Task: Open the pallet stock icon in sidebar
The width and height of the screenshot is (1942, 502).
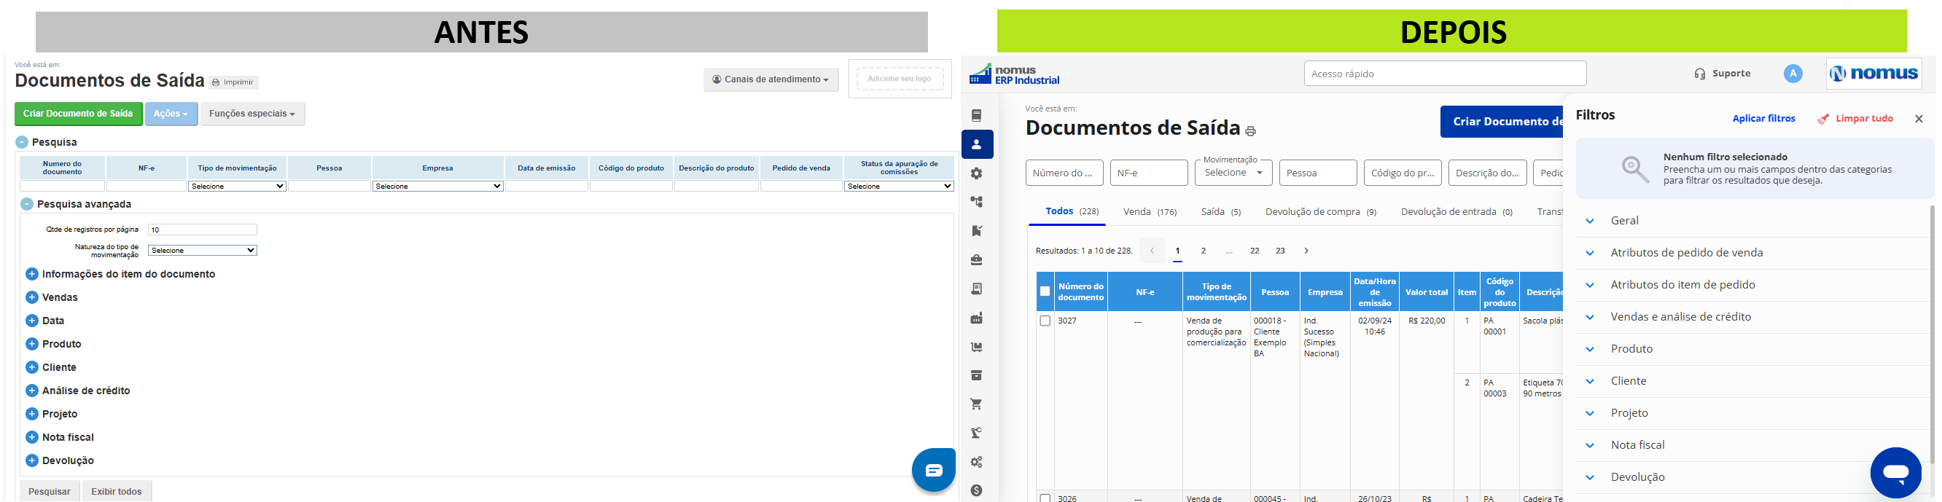Action: (976, 347)
